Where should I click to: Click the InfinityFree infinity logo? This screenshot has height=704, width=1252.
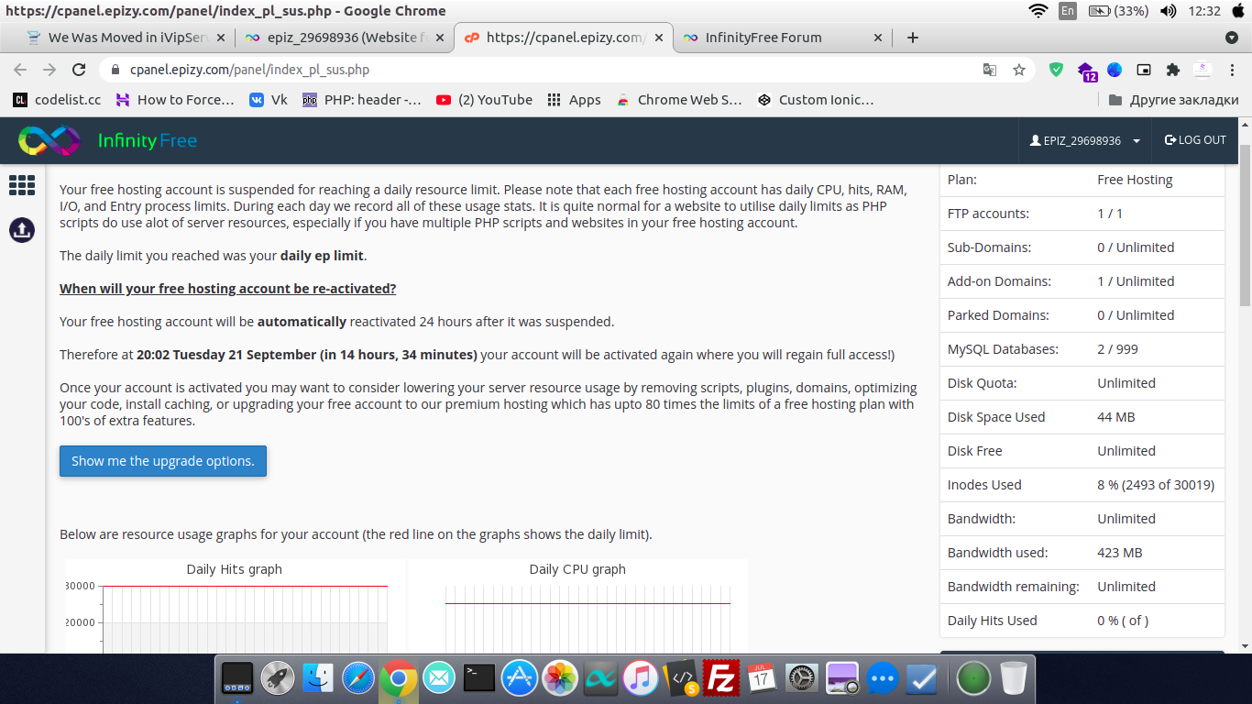[x=49, y=140]
